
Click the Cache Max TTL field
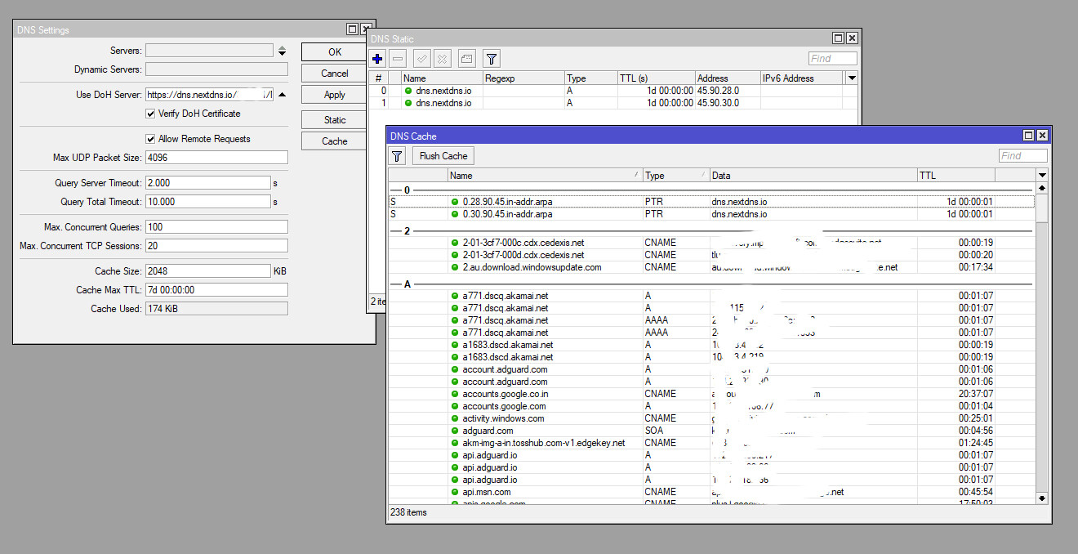point(216,290)
